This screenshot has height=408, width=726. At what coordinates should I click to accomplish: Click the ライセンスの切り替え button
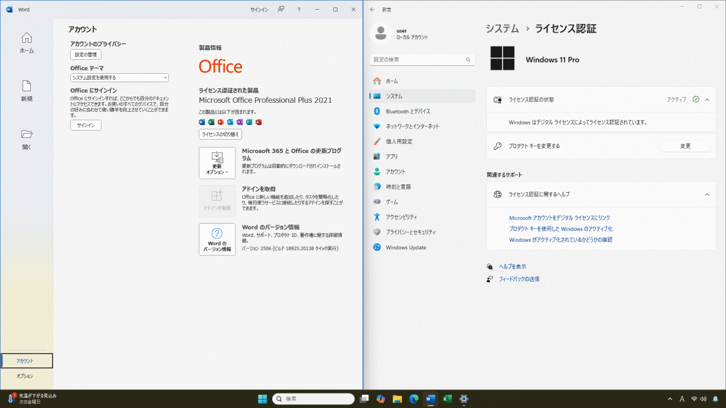[x=220, y=134]
